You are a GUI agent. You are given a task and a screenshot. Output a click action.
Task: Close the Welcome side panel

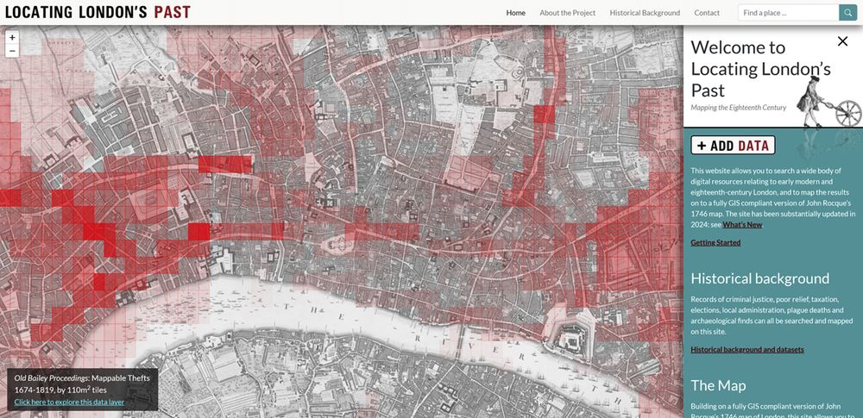point(842,41)
